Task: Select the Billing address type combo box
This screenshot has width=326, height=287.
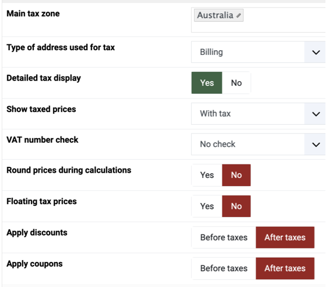Action: click(x=258, y=52)
